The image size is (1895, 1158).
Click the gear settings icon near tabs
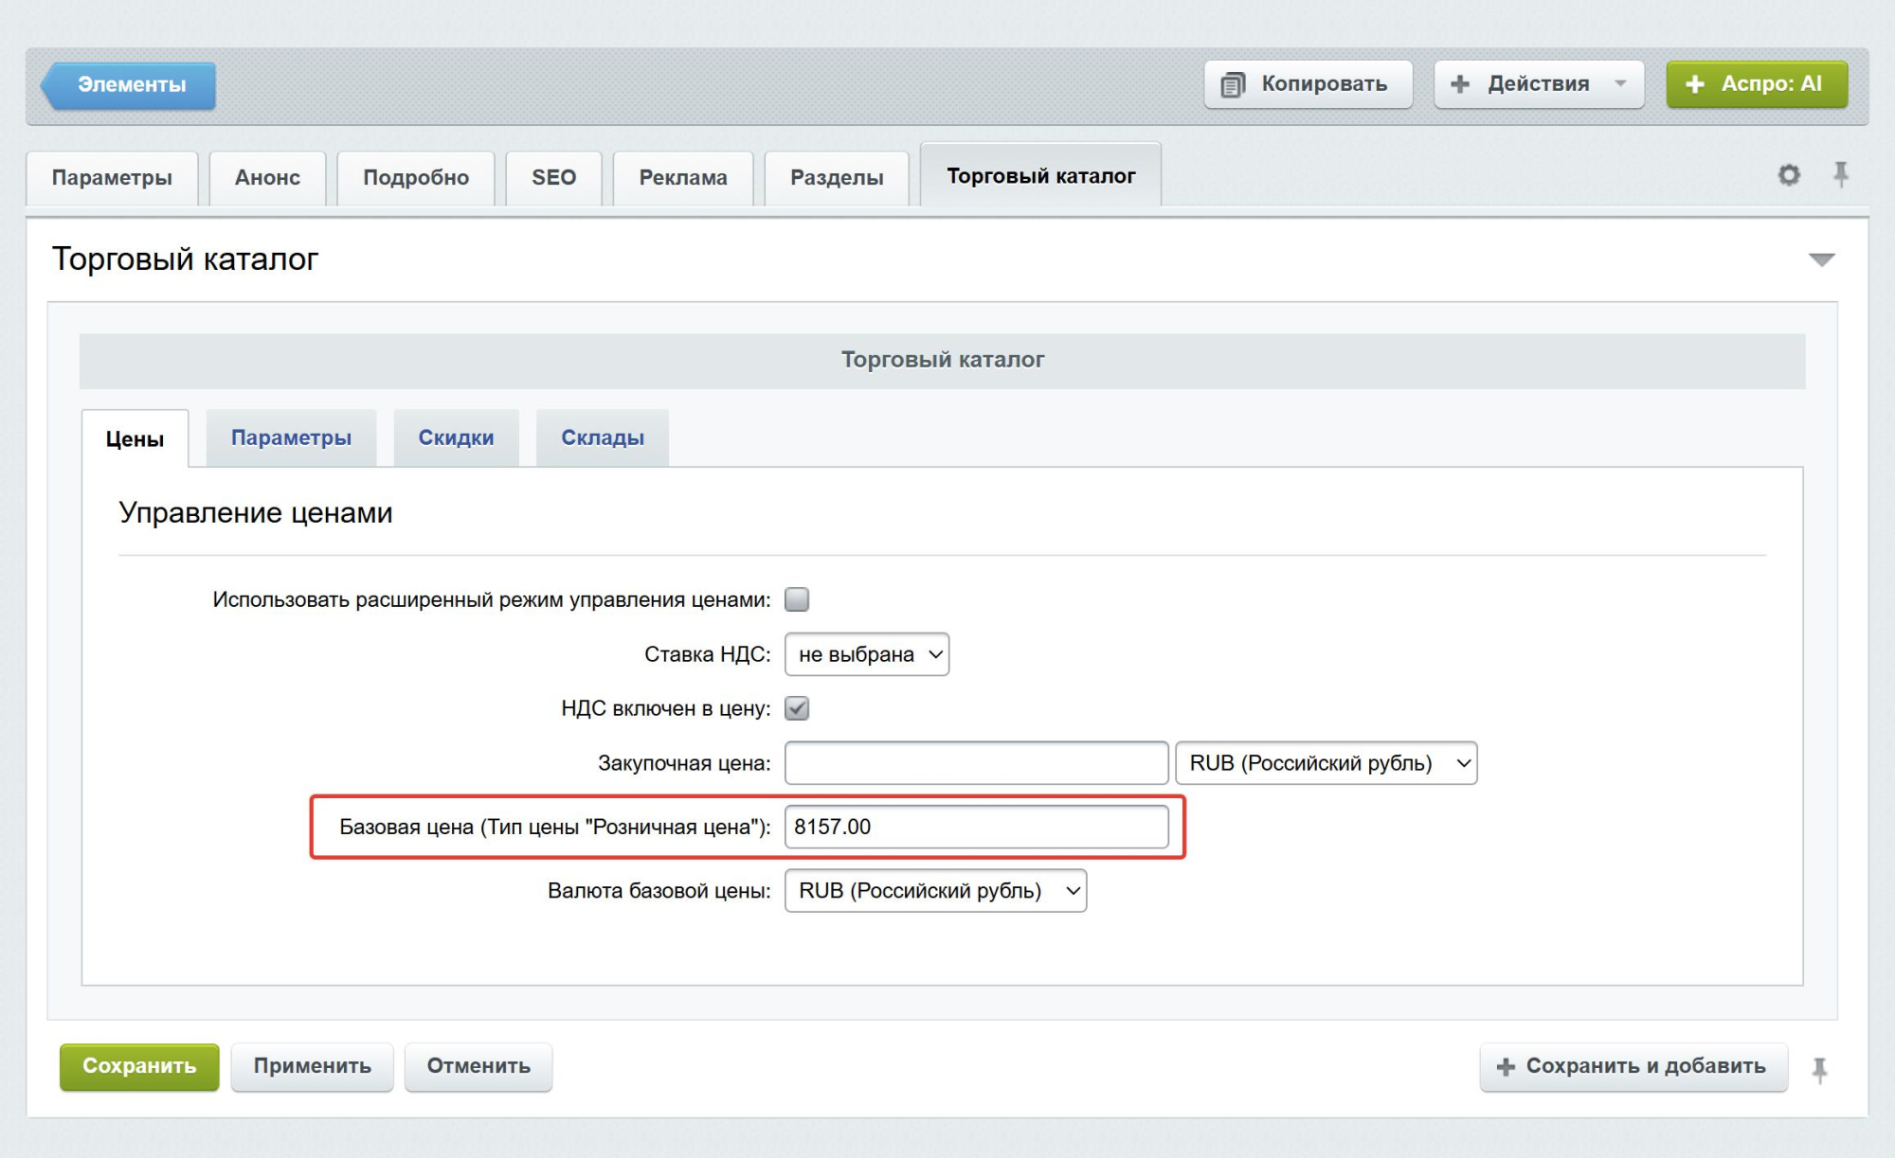tap(1788, 175)
